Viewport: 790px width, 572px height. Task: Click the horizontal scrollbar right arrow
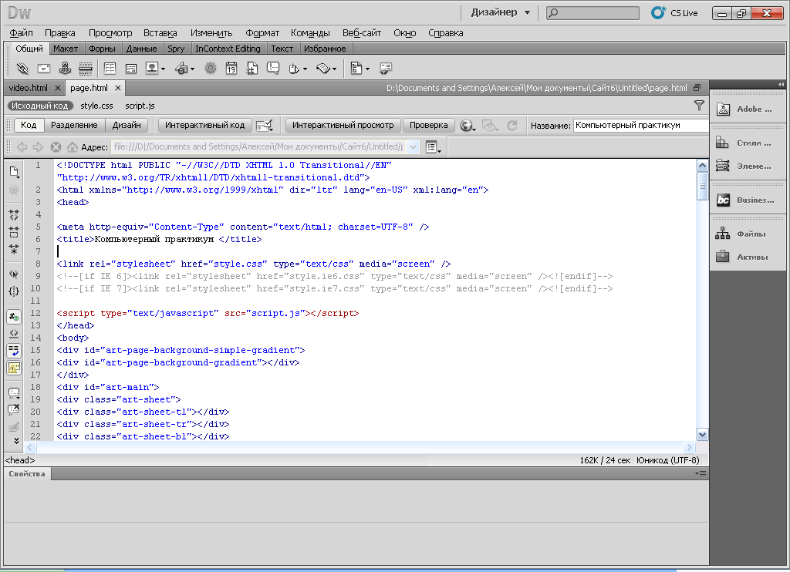tap(689, 448)
